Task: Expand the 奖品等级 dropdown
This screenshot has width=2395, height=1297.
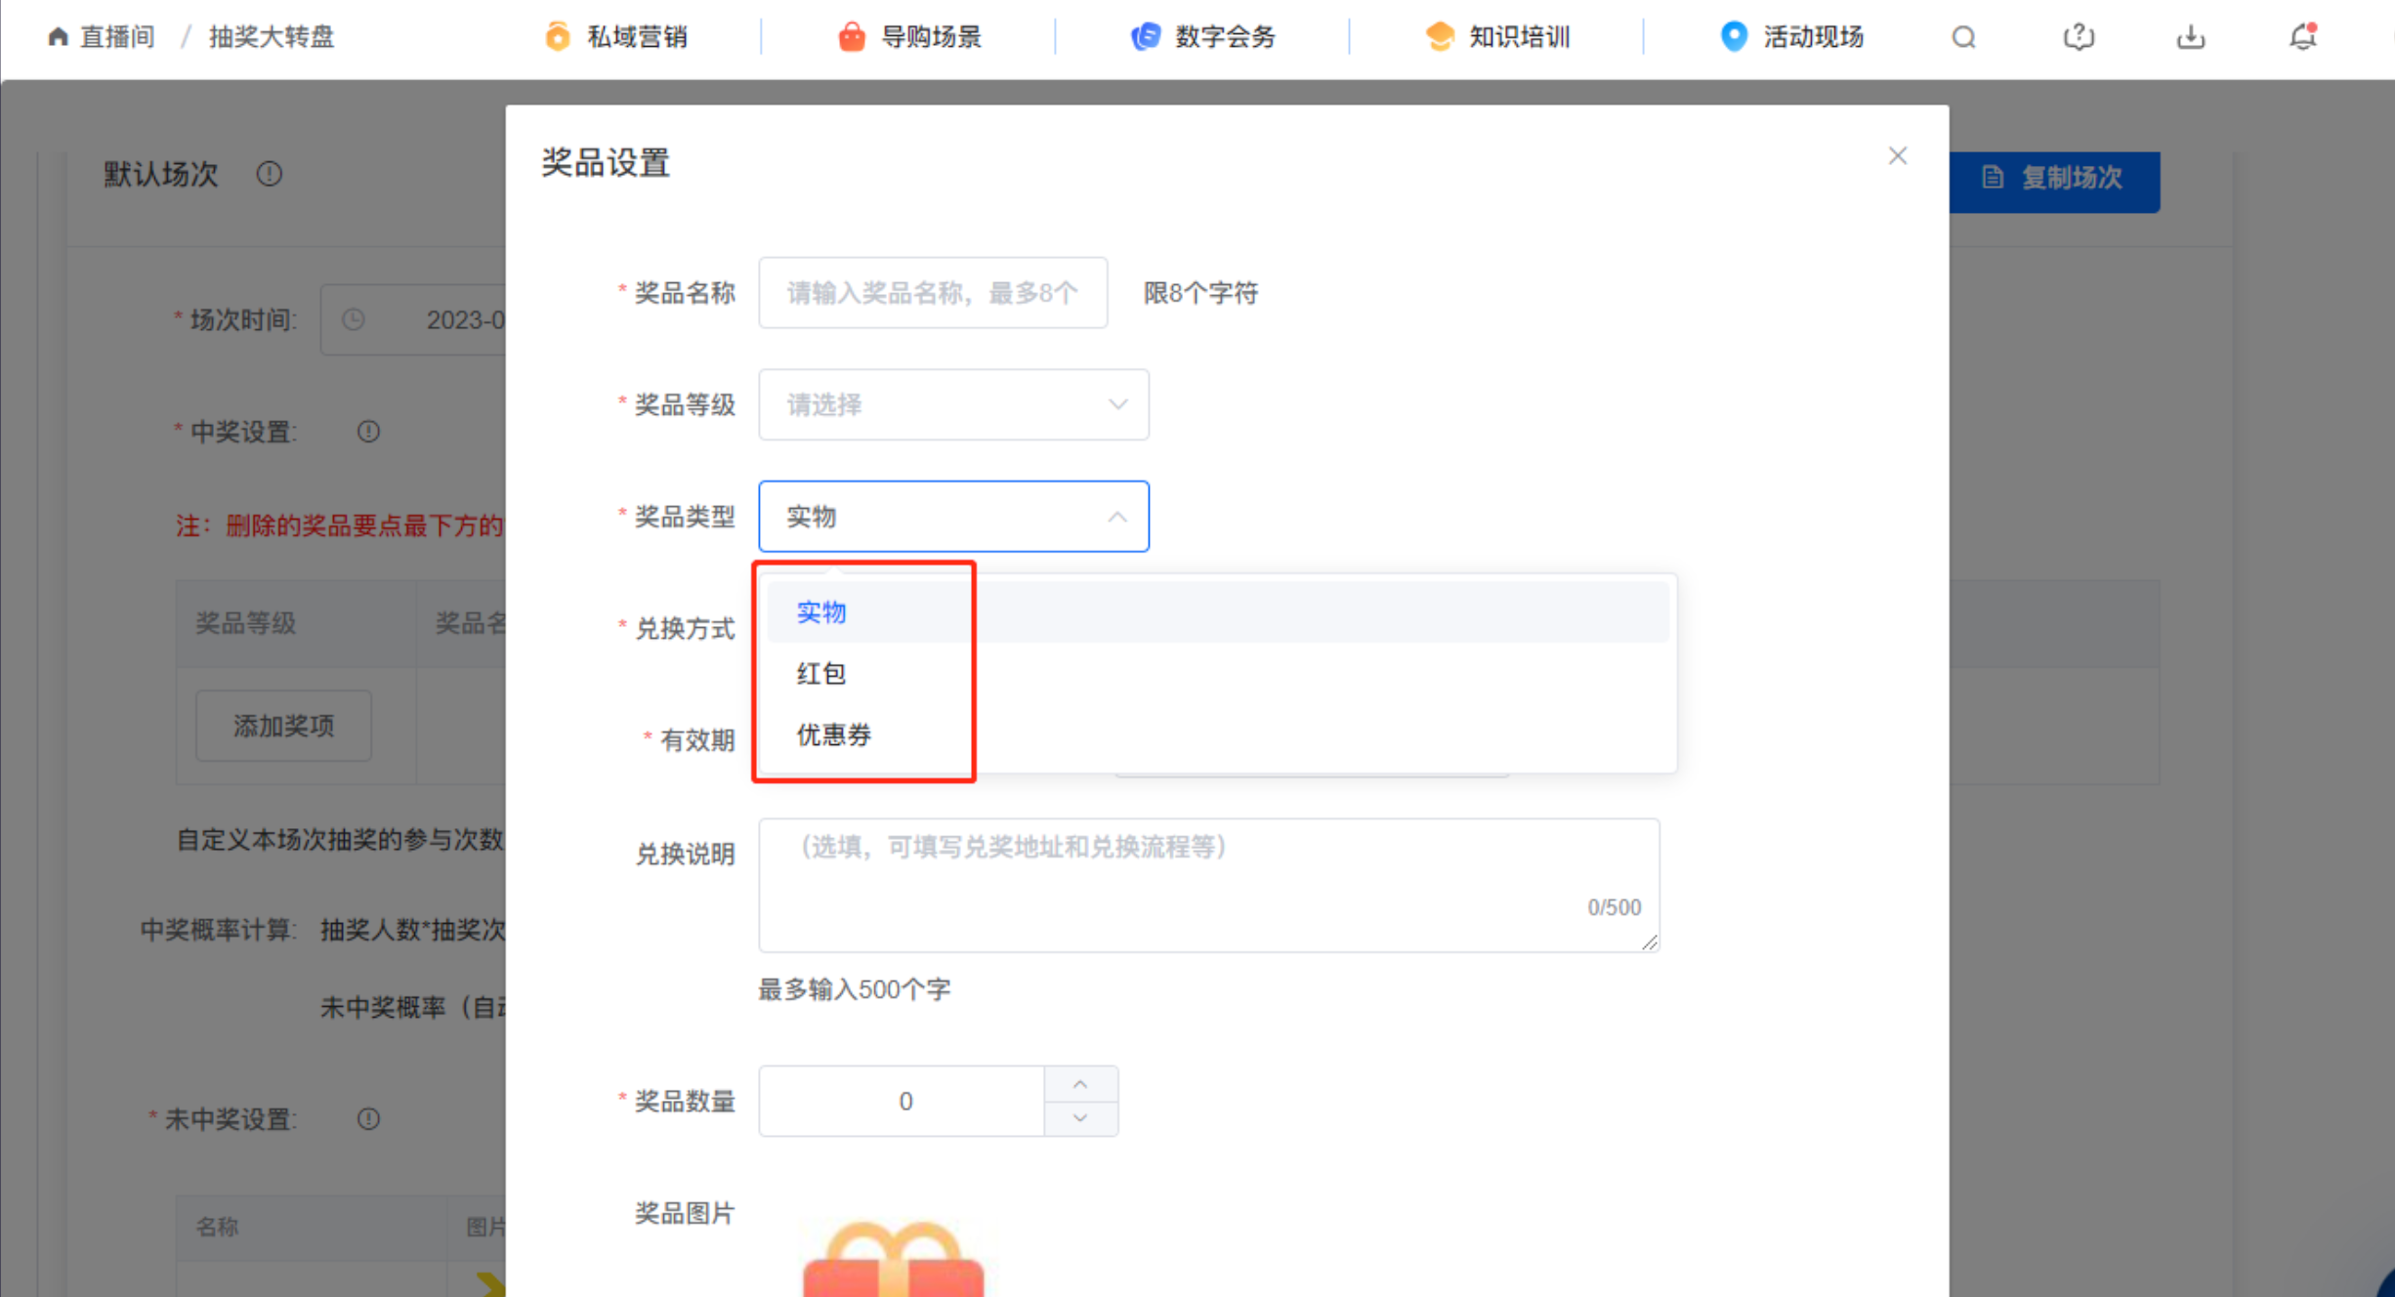Action: click(953, 404)
